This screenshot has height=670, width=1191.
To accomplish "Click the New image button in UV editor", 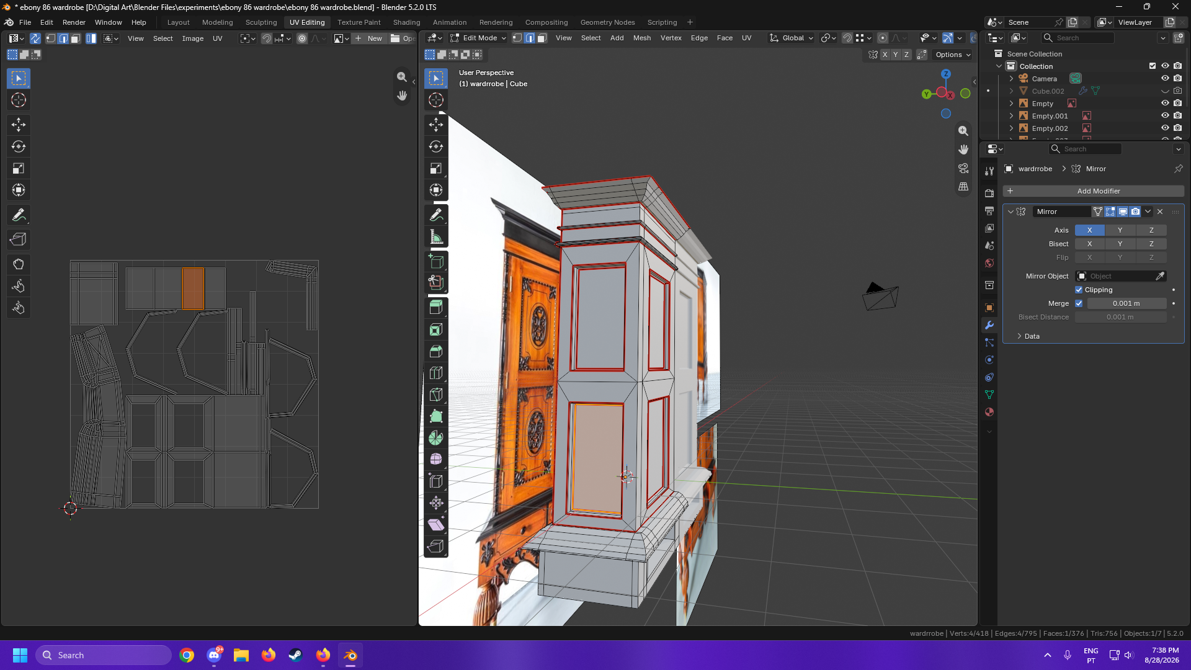I will click(370, 38).
